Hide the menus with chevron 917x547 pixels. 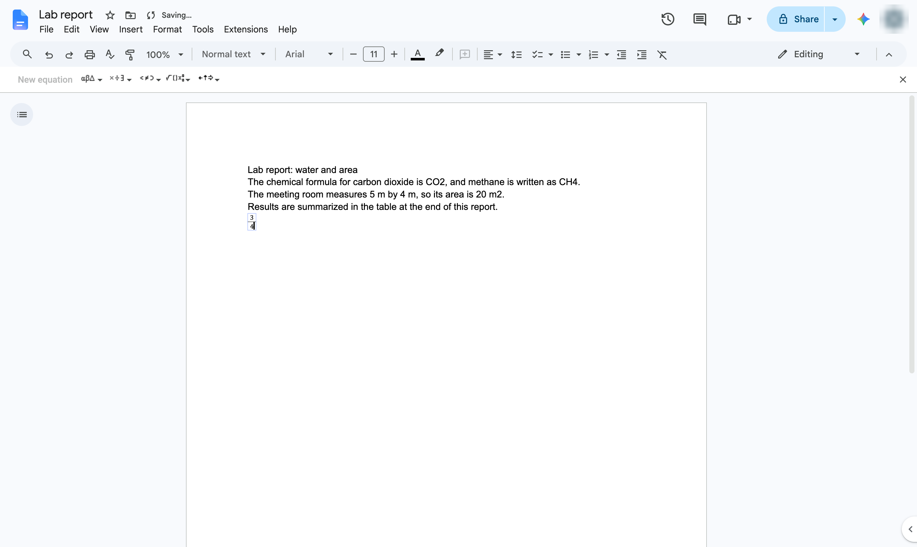(x=889, y=55)
